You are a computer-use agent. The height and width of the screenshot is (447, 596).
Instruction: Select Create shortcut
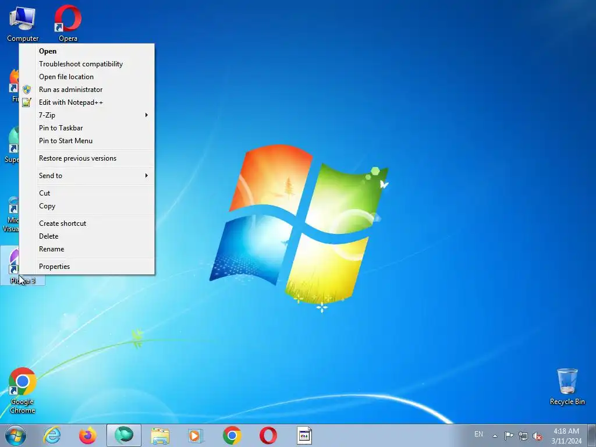click(x=87, y=223)
